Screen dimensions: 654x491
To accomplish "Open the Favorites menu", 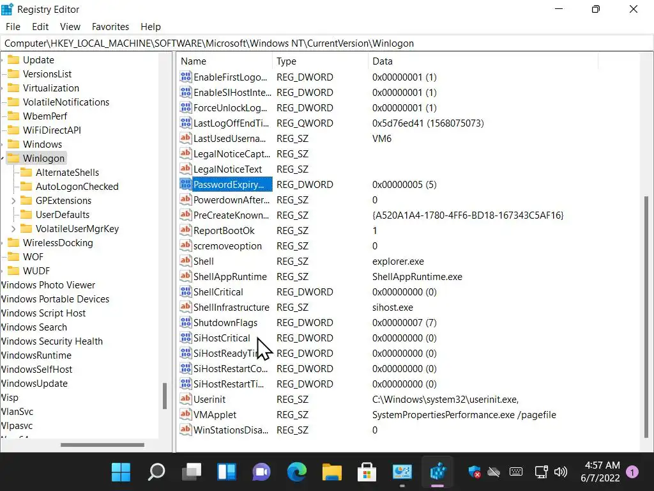I will [x=110, y=27].
